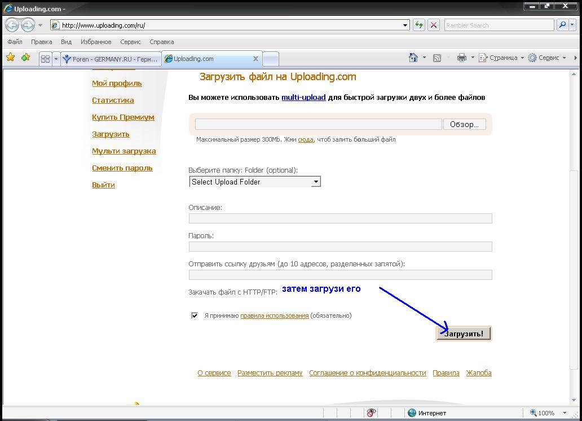Viewport: 582px width, 421px height.
Task: Click the friends email addresses field
Action: (341, 275)
